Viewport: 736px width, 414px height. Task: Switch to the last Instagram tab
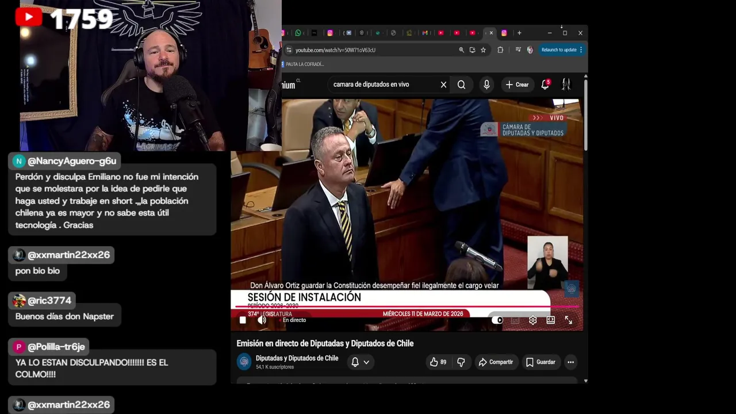coord(504,33)
